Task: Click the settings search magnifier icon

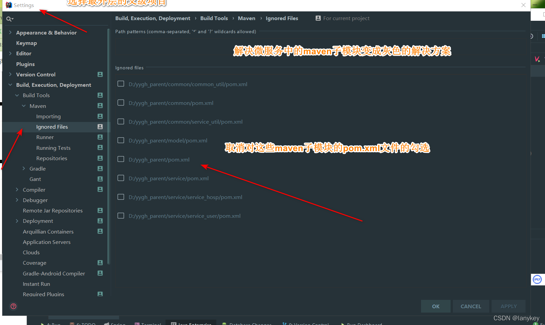Action: (9, 19)
